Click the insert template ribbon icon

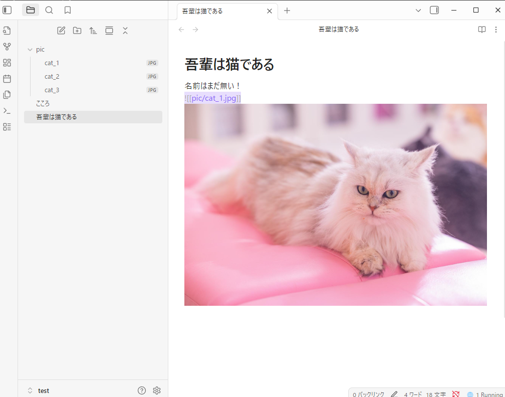tap(7, 95)
